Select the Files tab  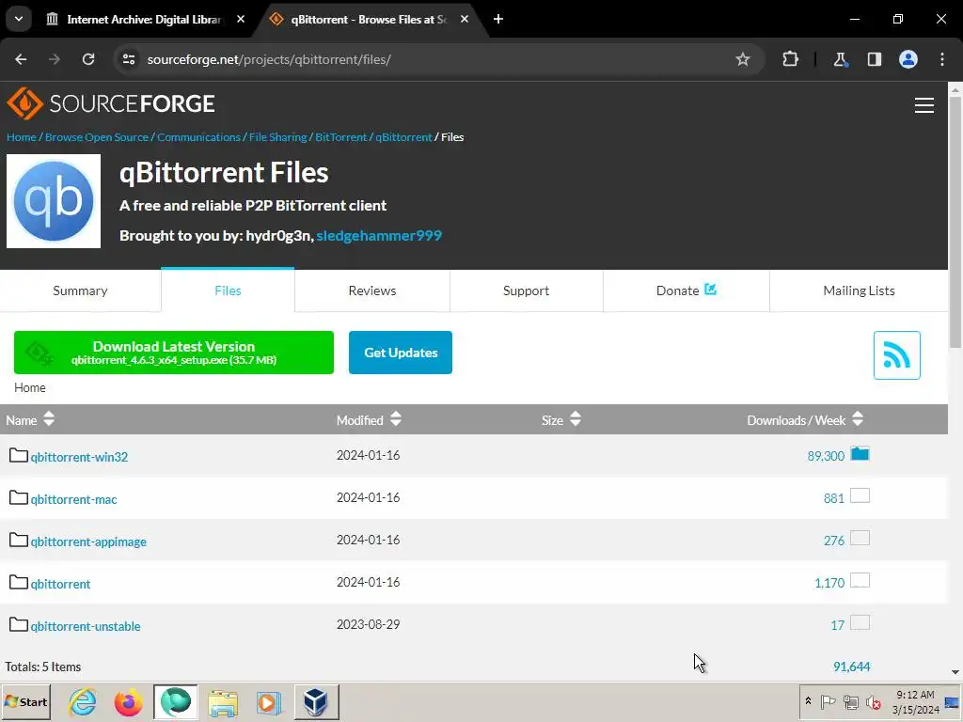click(x=228, y=290)
